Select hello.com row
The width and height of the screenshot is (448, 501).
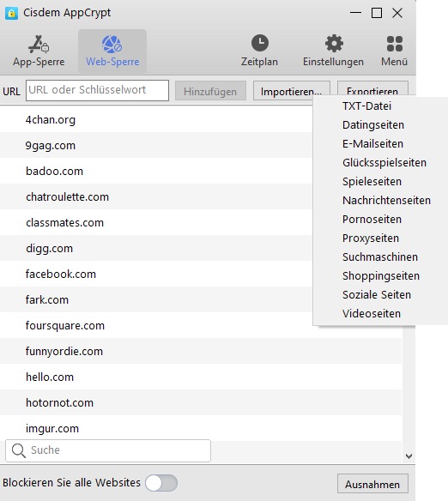tap(201, 377)
